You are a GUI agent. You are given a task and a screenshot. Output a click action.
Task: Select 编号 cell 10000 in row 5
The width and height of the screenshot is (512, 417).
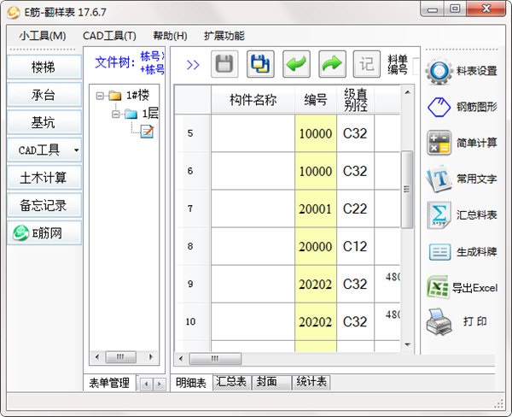pyautogui.click(x=316, y=133)
